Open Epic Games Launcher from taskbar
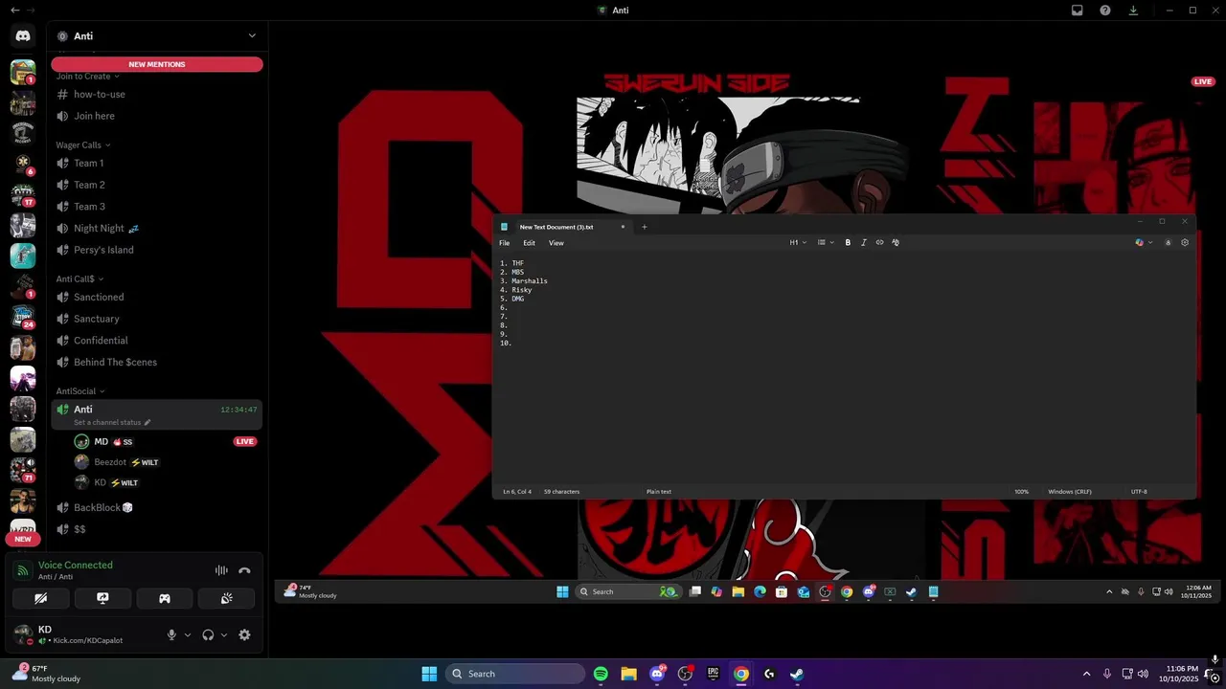 [x=713, y=674]
